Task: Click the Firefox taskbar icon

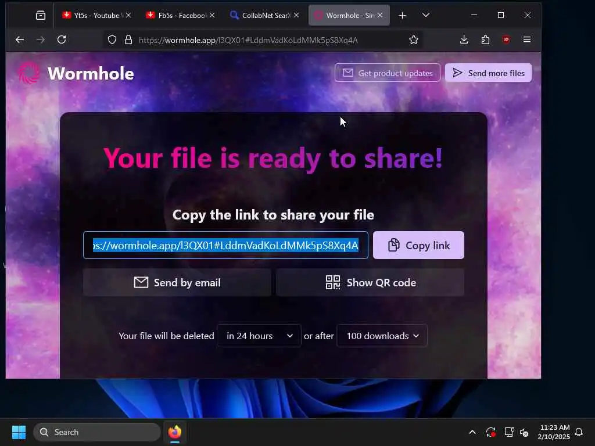Action: [175, 432]
